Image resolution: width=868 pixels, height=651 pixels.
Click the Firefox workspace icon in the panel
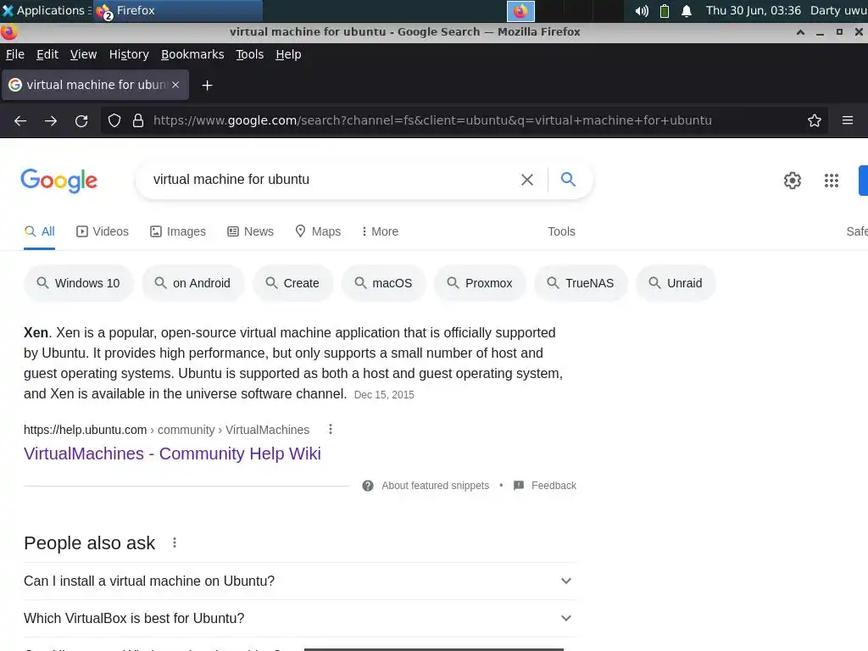(520, 10)
